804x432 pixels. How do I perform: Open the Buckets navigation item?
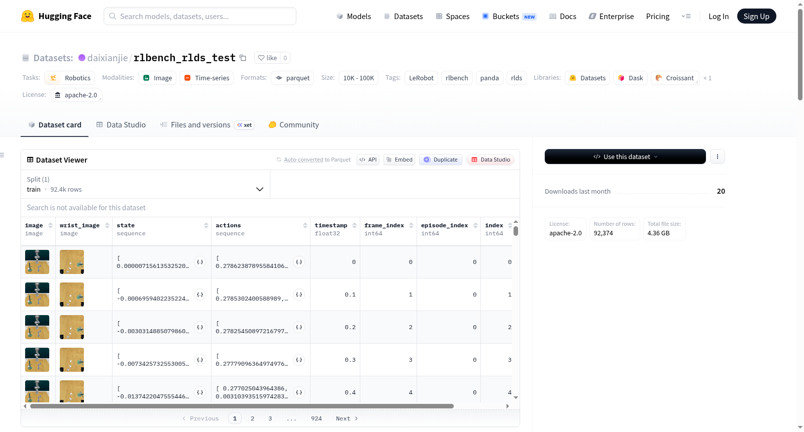pyautogui.click(x=509, y=16)
